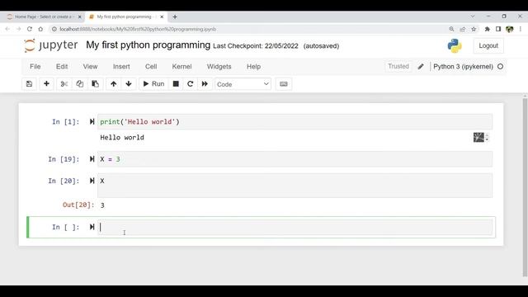The width and height of the screenshot is (528, 297).
Task: Run the In [20] cell via its side run icon
Action: click(92, 181)
